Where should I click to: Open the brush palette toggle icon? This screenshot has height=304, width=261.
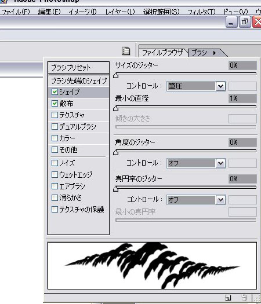126,51
